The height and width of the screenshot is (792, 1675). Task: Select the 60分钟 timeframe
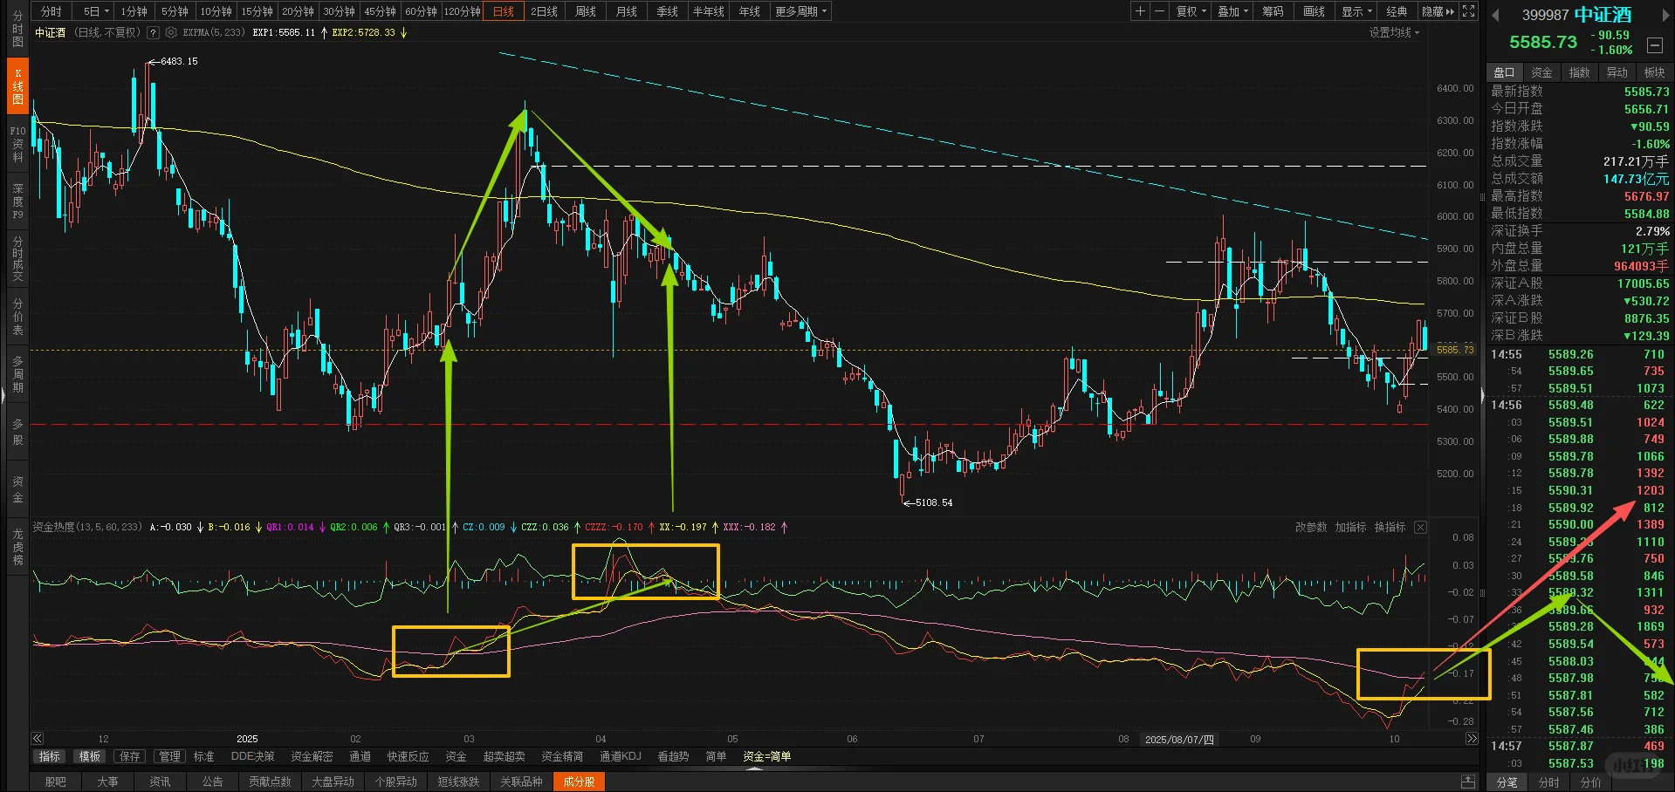click(x=421, y=11)
